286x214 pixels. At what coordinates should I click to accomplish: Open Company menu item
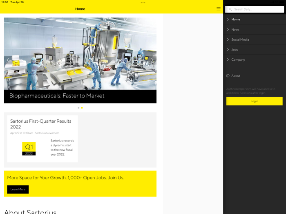coord(255,60)
